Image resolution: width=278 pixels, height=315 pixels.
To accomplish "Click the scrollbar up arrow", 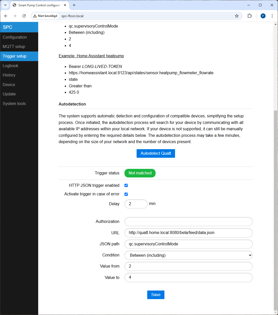I will click(x=275, y=24).
